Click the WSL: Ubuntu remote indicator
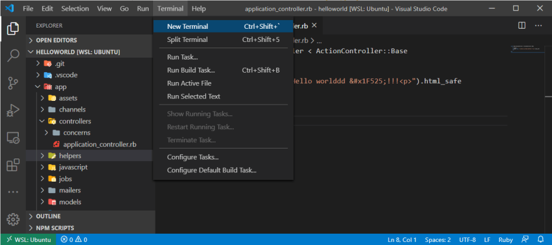Screen dimensions: 552x245 pyautogui.click(x=28, y=240)
